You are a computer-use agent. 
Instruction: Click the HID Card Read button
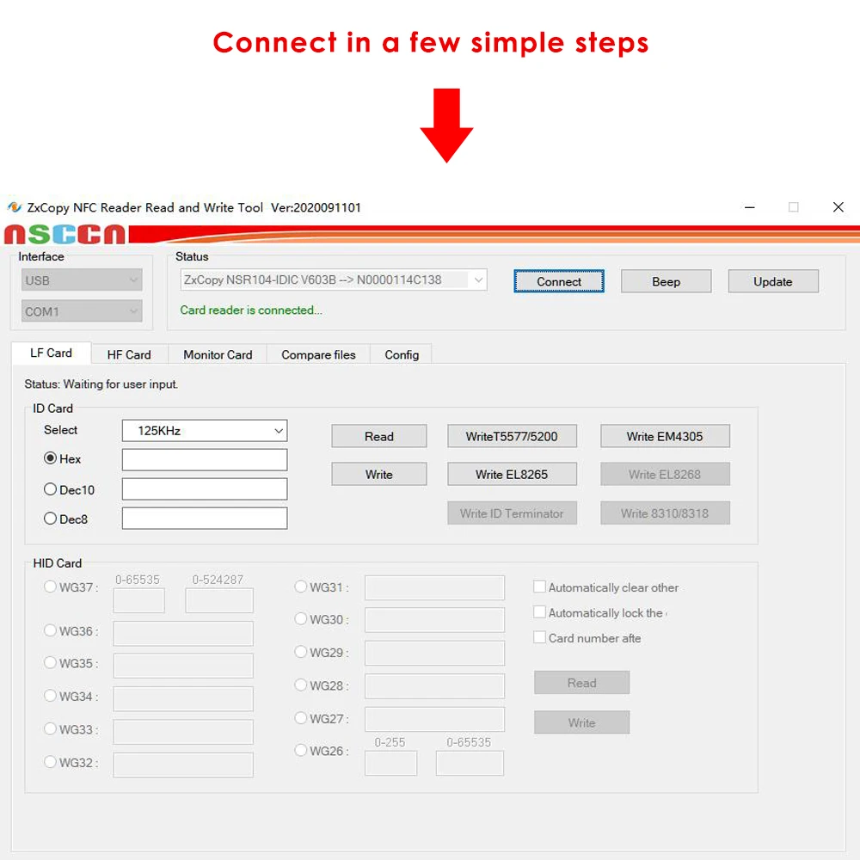(582, 683)
